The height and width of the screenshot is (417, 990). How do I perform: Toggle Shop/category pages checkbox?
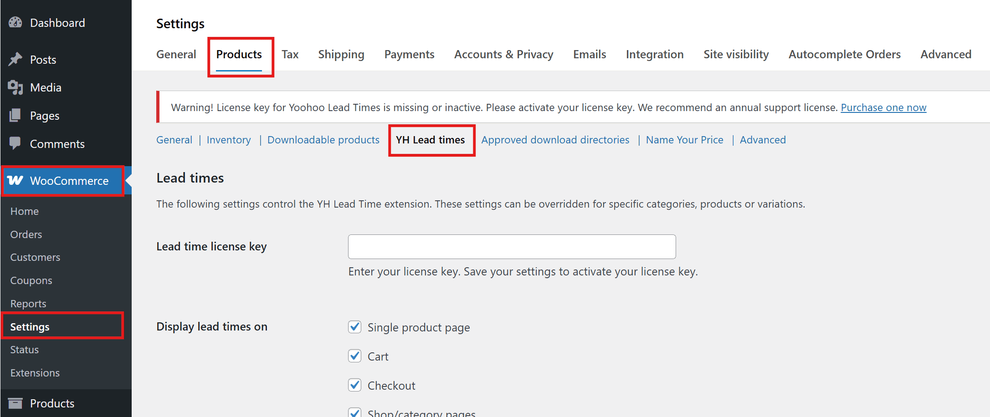[x=355, y=412]
